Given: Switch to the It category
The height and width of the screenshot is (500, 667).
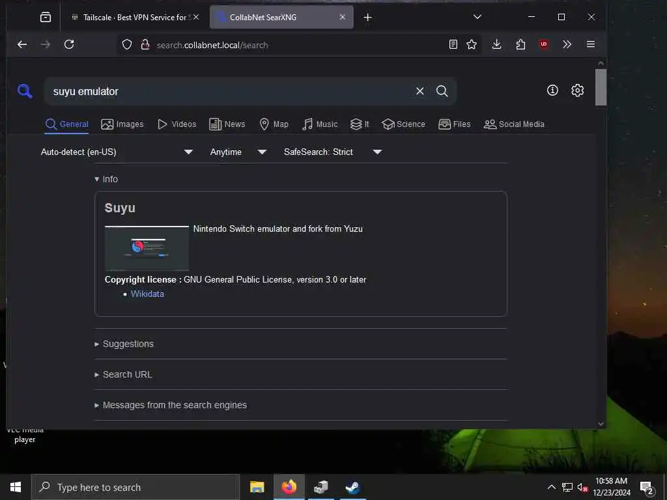Looking at the screenshot, I should coord(360,124).
